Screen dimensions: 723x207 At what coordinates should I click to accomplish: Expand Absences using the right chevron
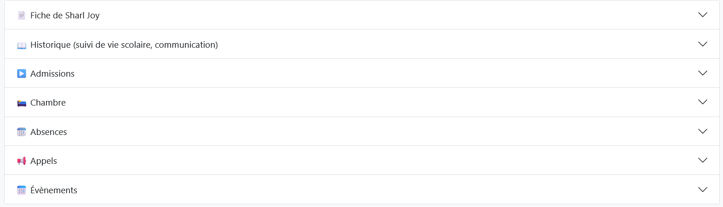click(702, 131)
